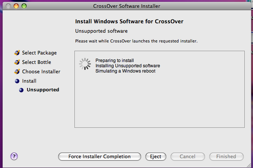Open help with the purple question mark
253x168 pixels.
coord(14,156)
